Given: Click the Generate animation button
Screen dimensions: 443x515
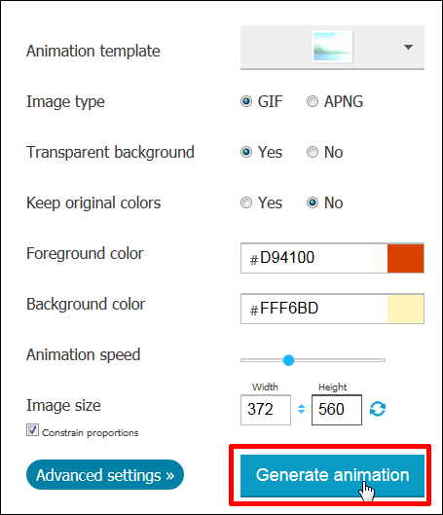Looking at the screenshot, I should (332, 476).
